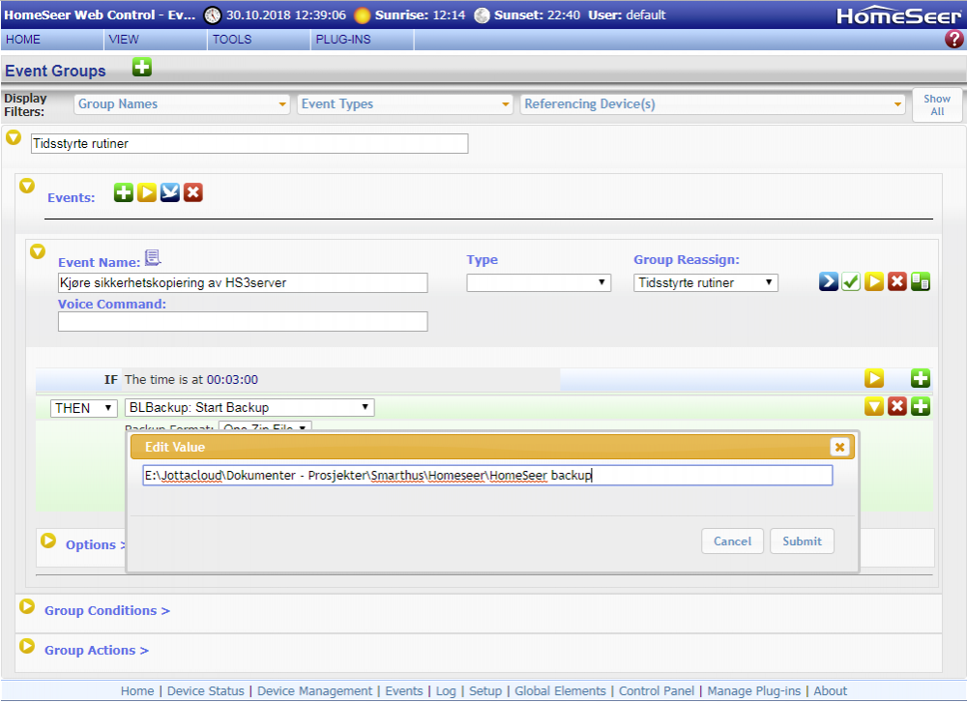Click the green checkmark icon in event row
This screenshot has height=702, width=967.
[x=851, y=282]
